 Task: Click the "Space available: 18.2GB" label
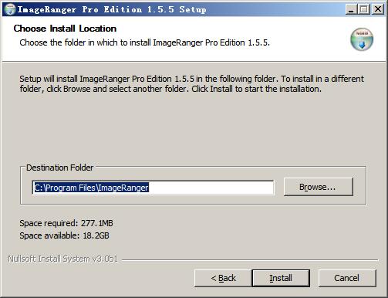(64, 235)
